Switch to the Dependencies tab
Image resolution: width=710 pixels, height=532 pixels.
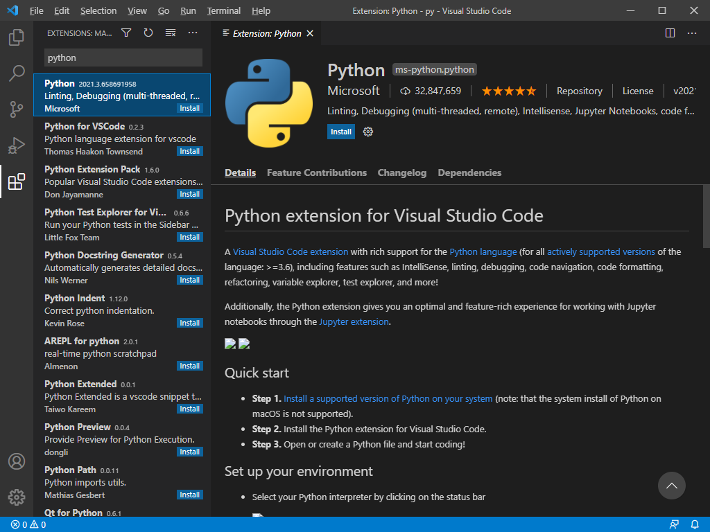(469, 172)
